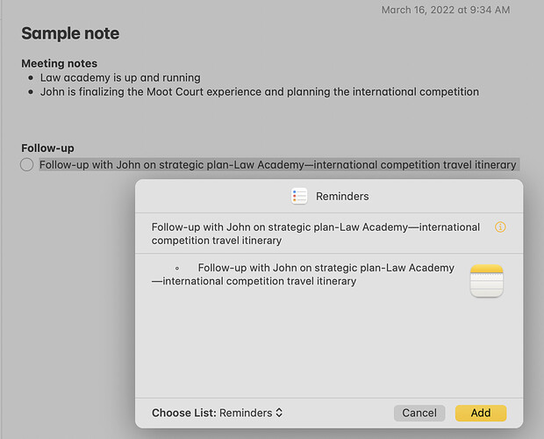Image resolution: width=544 pixels, height=439 pixels.
Task: Click the yellow Add button
Action: click(x=480, y=413)
